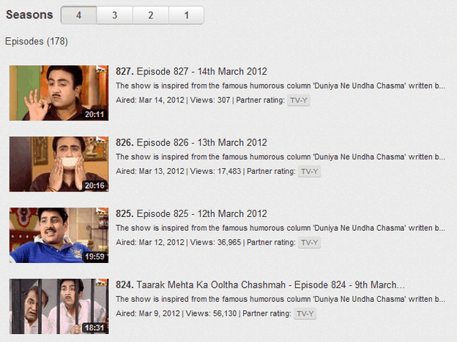
Task: Click the TV-Y rating badge for Episode 826
Action: click(310, 172)
